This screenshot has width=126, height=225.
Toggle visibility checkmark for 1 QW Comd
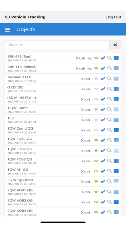pyautogui.click(x=103, y=110)
